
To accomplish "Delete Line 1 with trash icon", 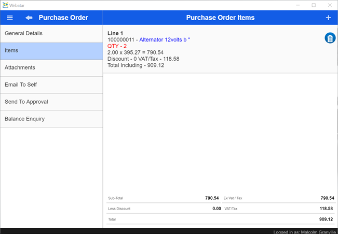I will (x=330, y=38).
